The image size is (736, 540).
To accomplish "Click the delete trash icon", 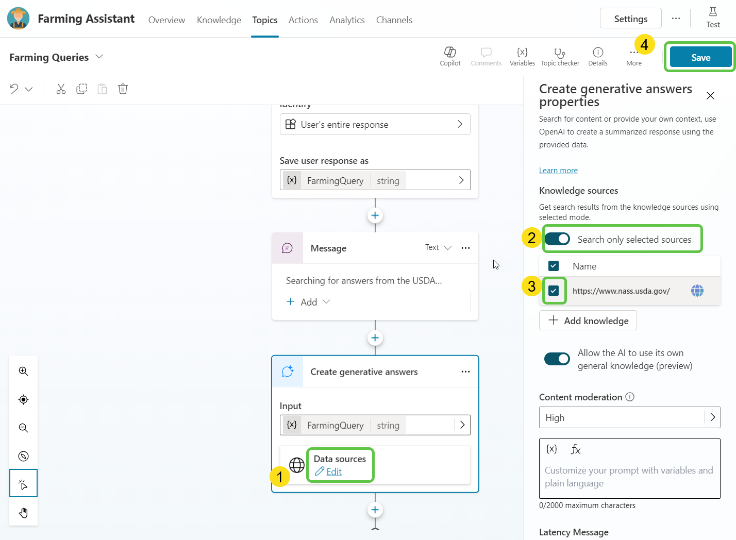I will (x=123, y=89).
